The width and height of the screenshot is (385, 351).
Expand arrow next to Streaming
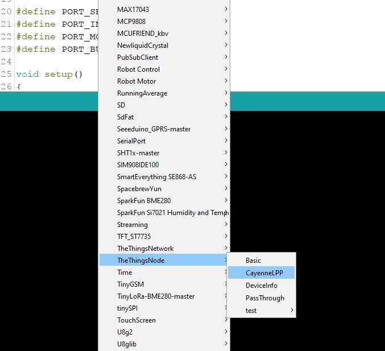(226, 224)
